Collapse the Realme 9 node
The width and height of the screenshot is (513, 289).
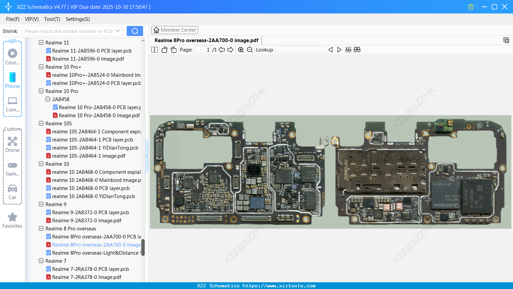pos(41,204)
